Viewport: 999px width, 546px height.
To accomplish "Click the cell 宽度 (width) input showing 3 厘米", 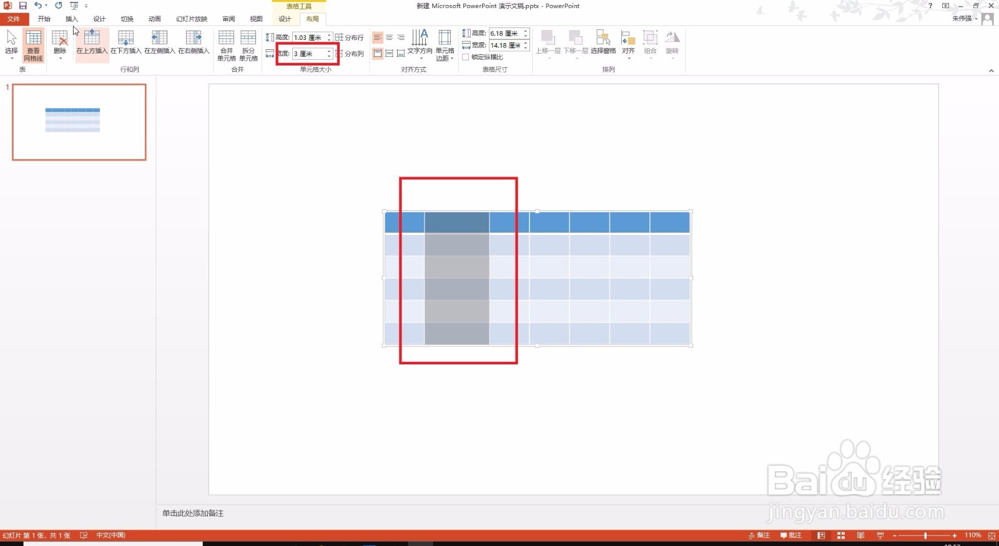I will click(x=309, y=54).
